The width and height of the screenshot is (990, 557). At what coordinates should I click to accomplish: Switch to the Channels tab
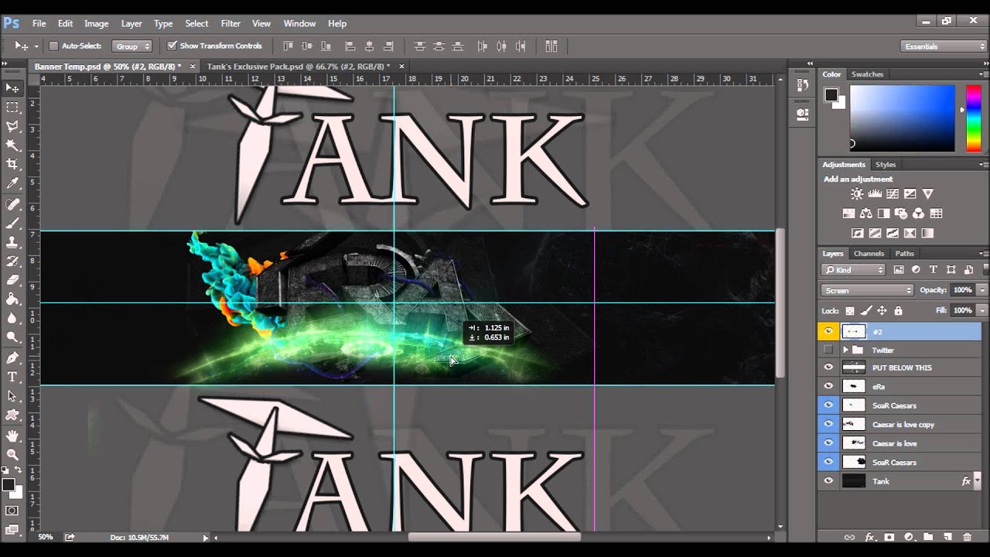tap(869, 254)
